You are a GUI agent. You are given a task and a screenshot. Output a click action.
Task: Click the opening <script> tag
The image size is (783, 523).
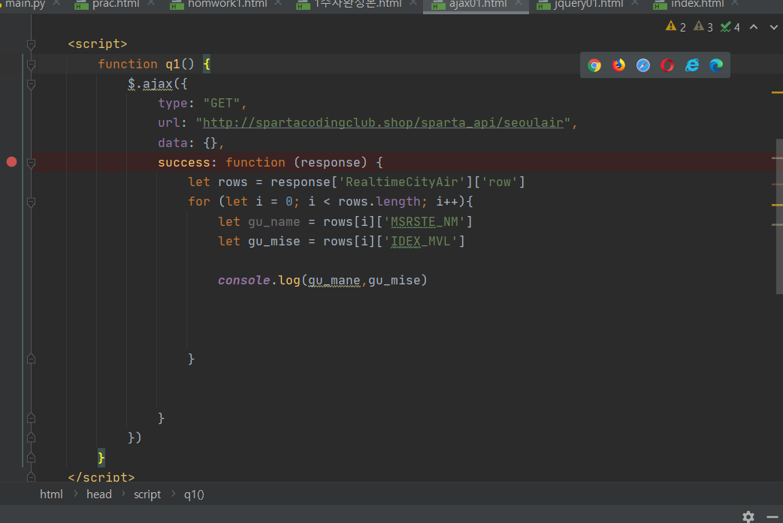98,44
